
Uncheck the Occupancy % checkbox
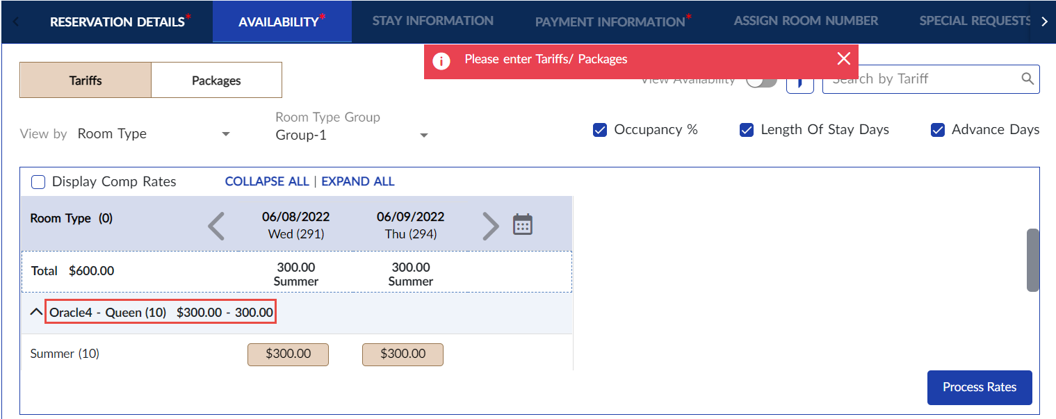tap(600, 130)
